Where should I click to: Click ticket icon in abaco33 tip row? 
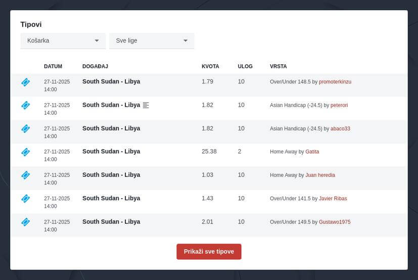(x=25, y=128)
